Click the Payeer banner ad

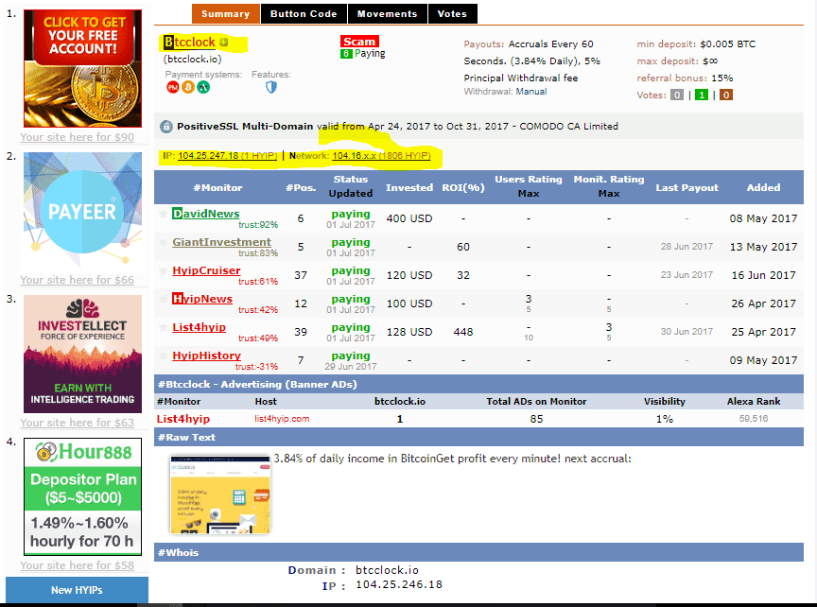coord(82,211)
